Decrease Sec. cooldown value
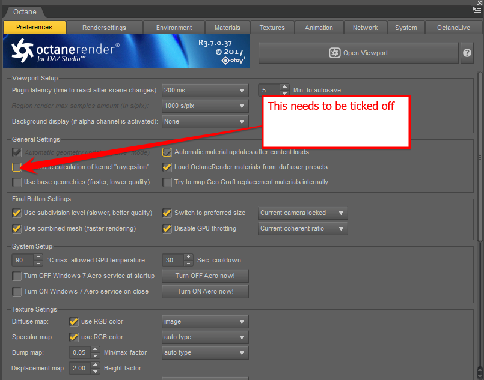This screenshot has height=380, width=484. click(x=188, y=263)
